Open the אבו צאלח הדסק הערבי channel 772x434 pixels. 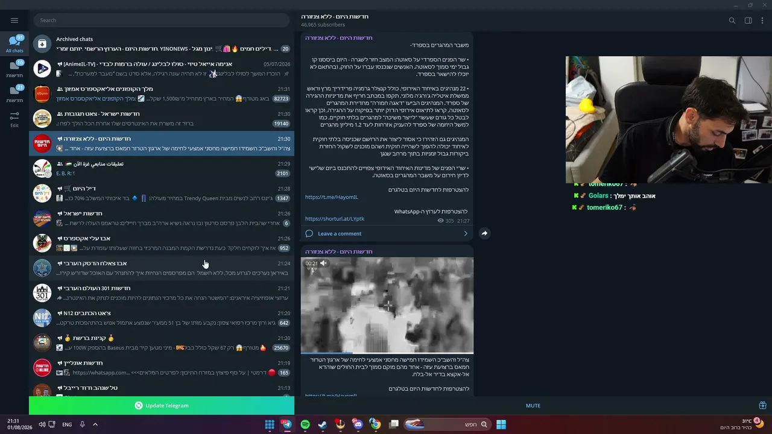pos(162,268)
